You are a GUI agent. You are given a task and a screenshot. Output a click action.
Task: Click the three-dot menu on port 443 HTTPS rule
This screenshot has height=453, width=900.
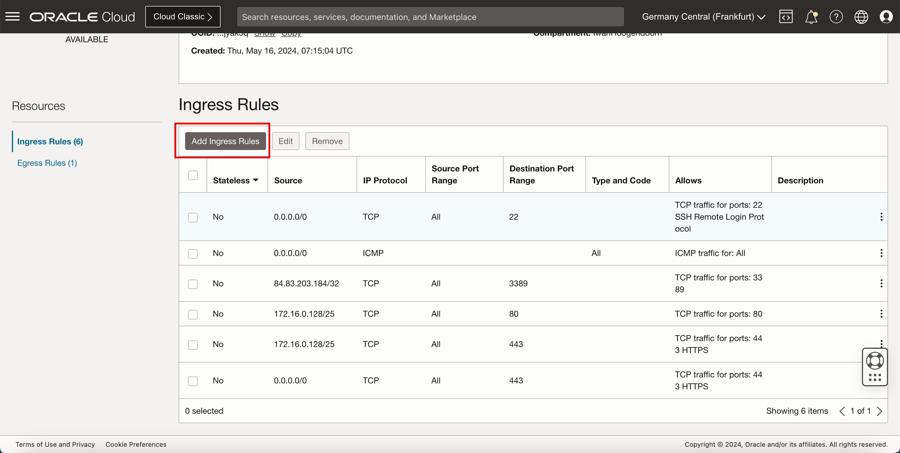882,344
